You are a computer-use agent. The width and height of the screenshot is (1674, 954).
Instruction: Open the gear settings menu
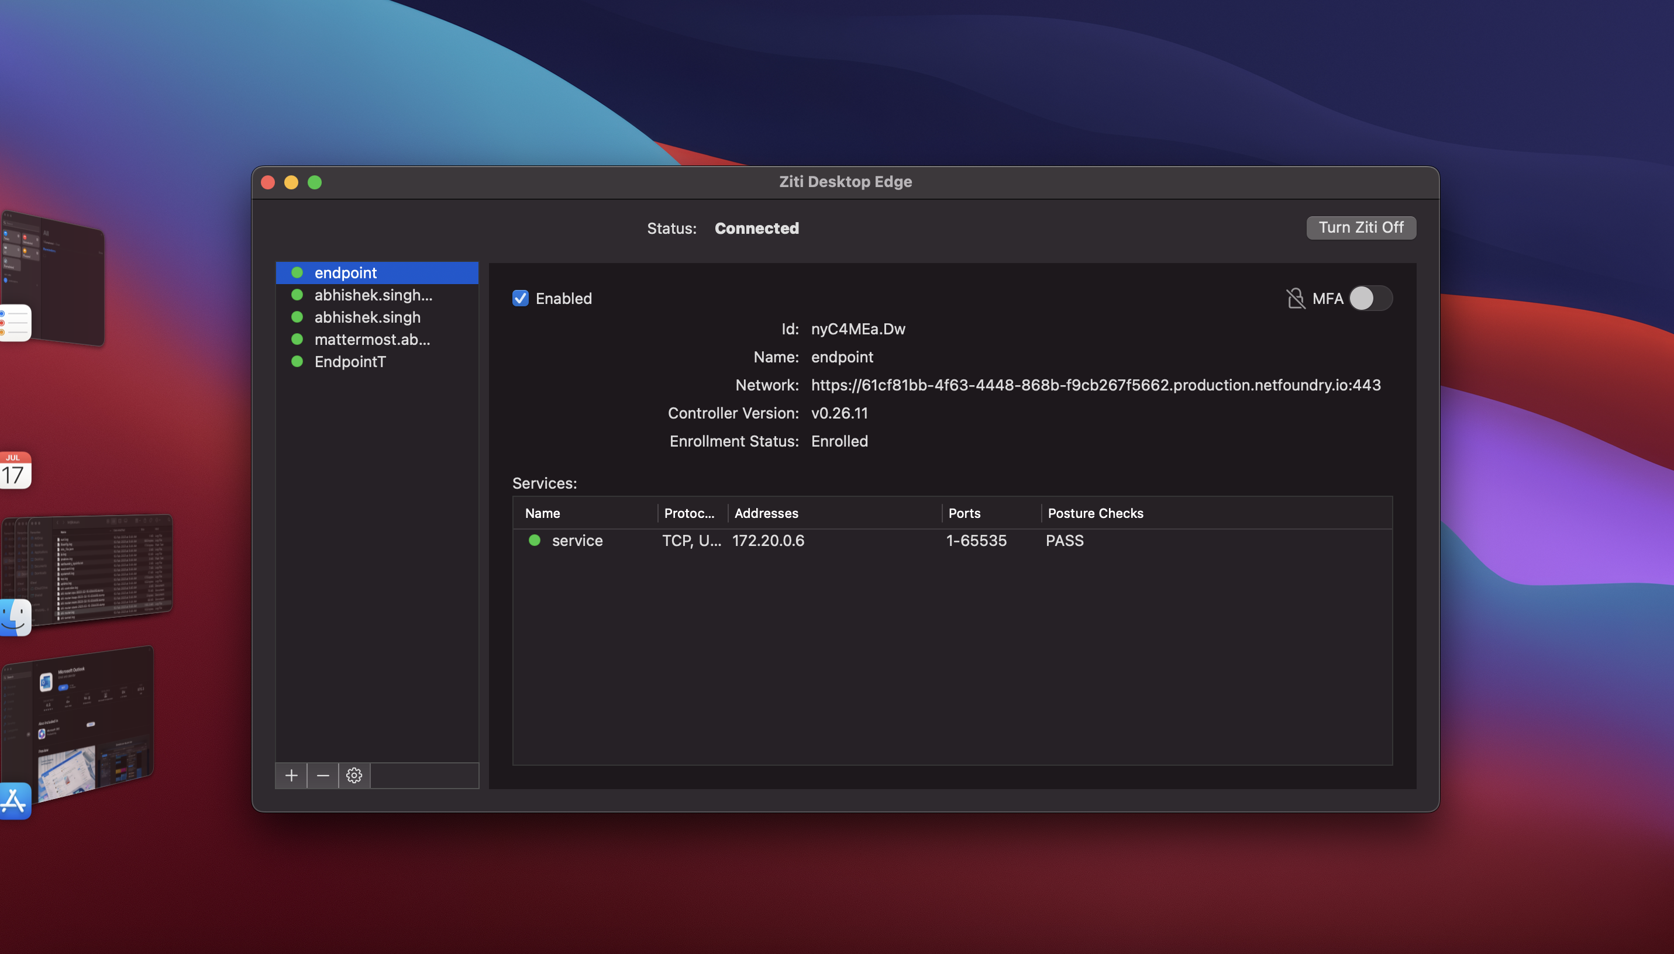pyautogui.click(x=354, y=775)
